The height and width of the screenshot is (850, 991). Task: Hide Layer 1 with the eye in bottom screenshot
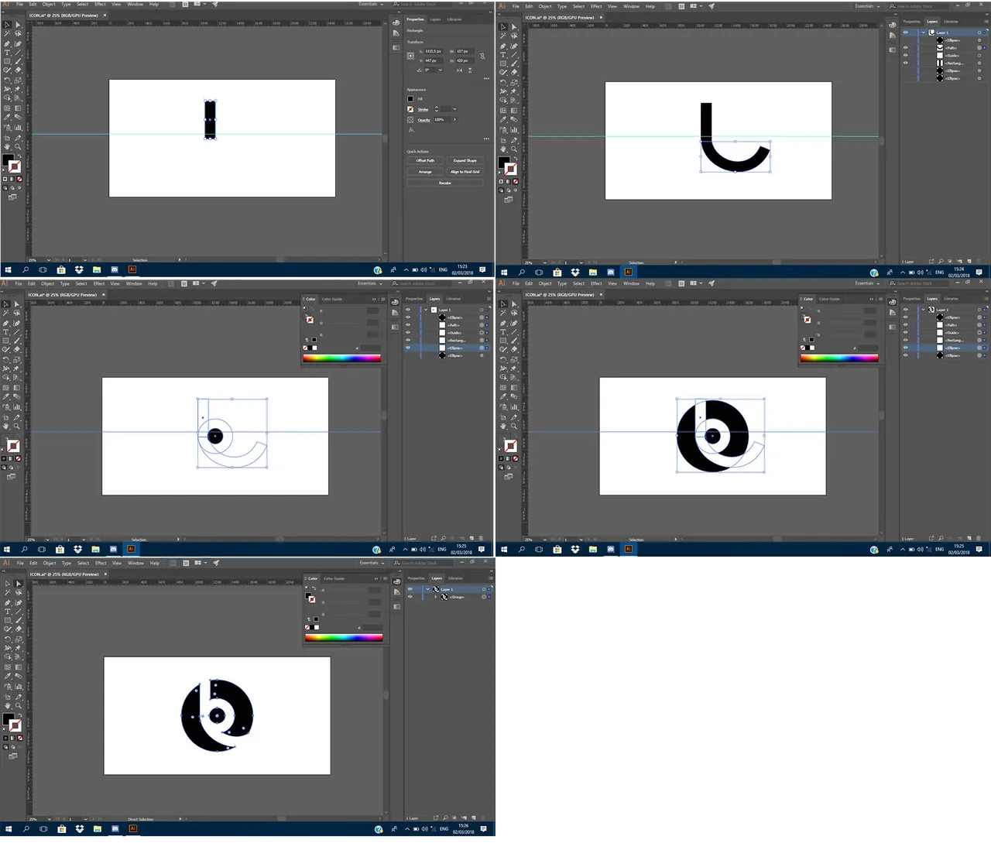(x=410, y=589)
